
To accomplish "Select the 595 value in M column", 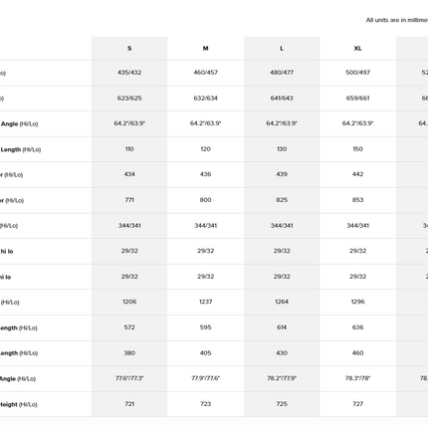I will pyautogui.click(x=205, y=327).
